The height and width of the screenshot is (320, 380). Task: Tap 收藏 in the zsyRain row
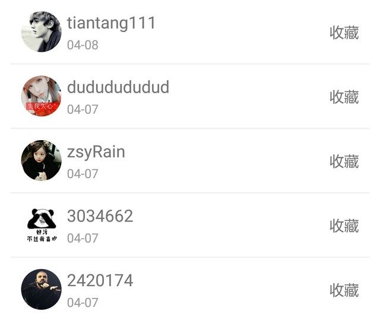(344, 161)
